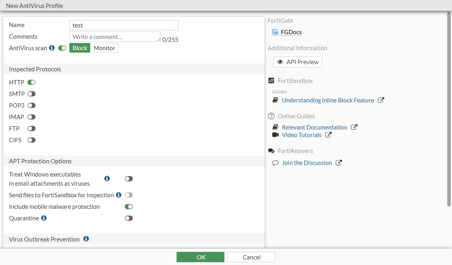
Task: Click the Quarantine info icon
Action: point(43,218)
